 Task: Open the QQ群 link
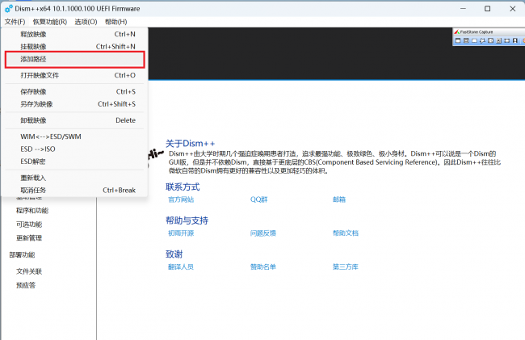coord(258,199)
